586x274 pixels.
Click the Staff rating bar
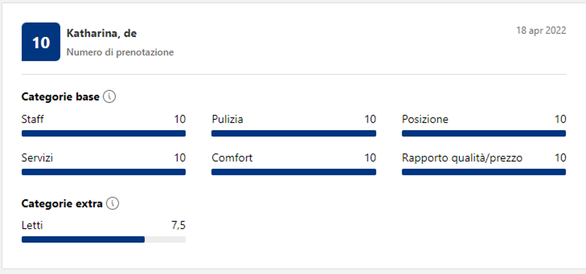pos(103,133)
